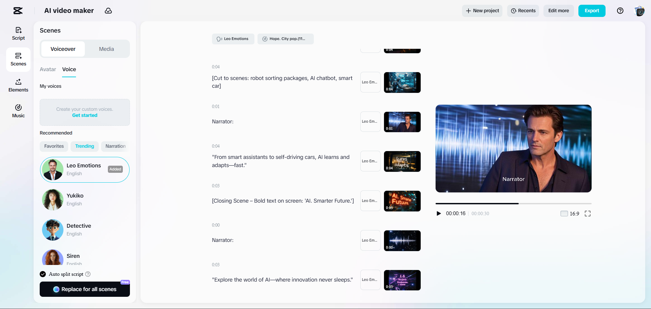Open the Elements panel
This screenshot has width=651, height=309.
point(18,85)
